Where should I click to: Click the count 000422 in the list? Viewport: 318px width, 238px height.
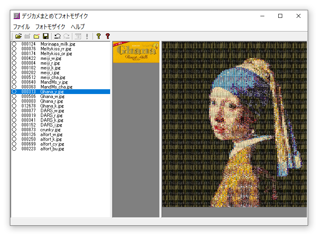point(29,58)
